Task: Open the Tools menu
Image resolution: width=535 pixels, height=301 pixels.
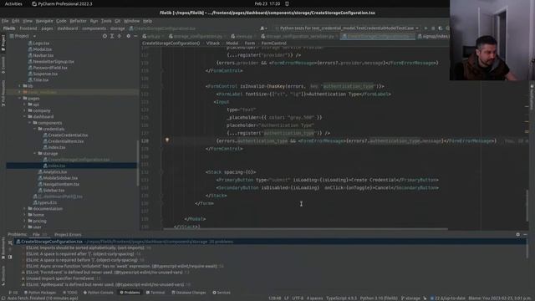Action: (106, 21)
